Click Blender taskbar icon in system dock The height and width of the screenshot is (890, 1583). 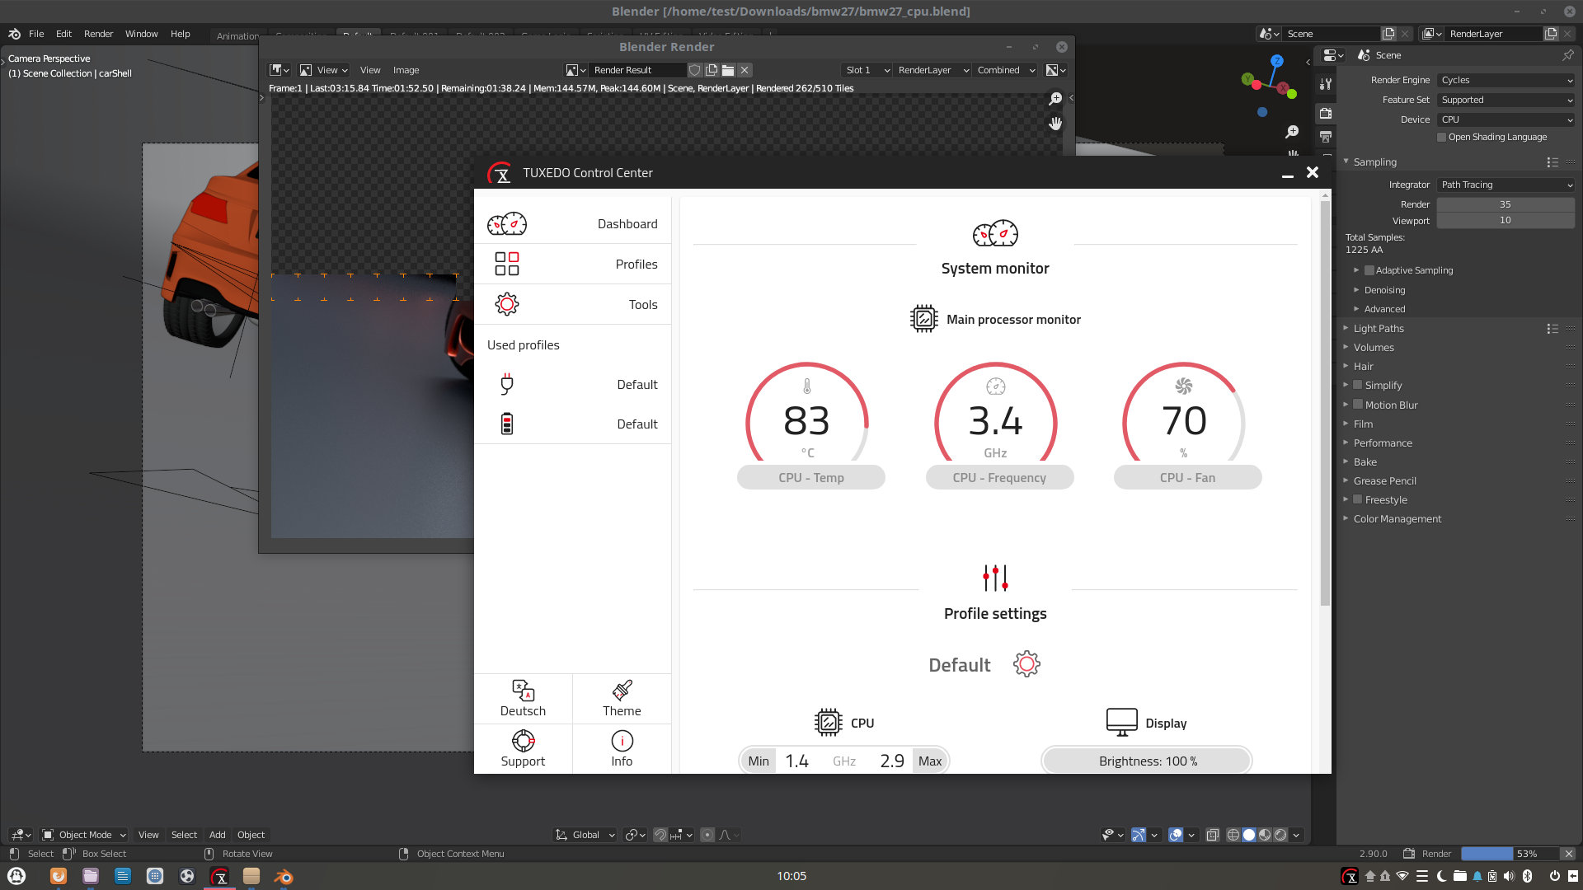[284, 876]
